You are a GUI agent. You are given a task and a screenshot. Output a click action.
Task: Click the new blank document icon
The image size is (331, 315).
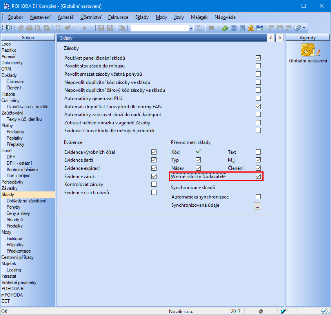click(58, 28)
